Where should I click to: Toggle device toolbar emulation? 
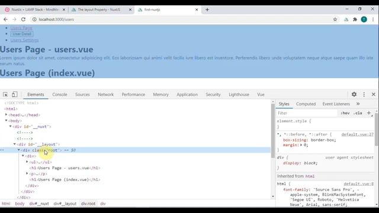click(x=14, y=94)
